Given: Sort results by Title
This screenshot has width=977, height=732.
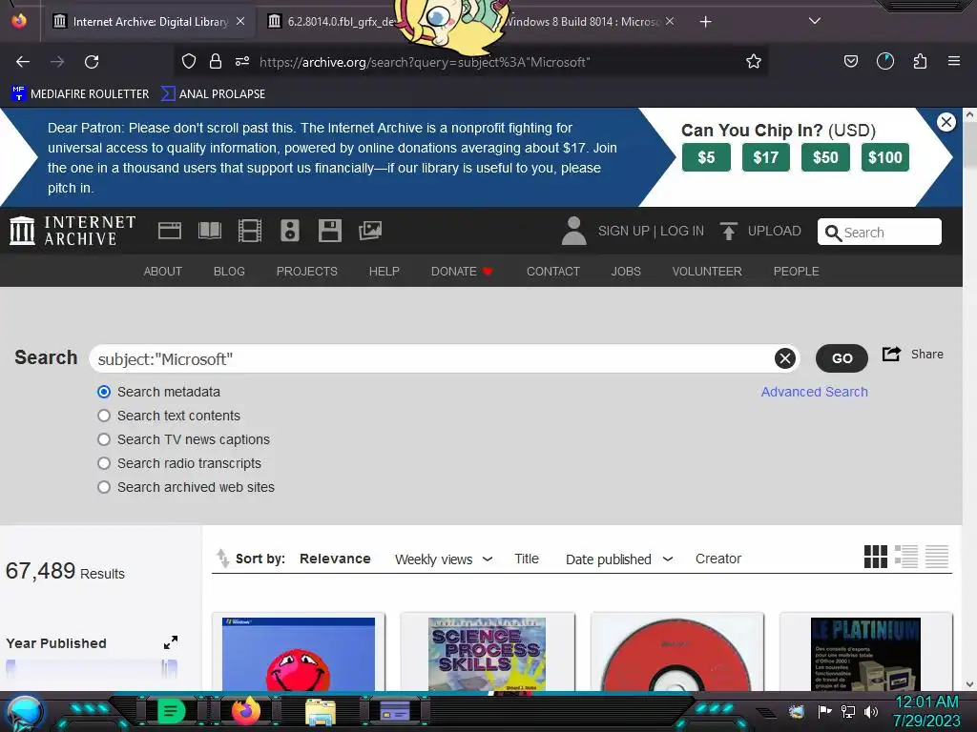Looking at the screenshot, I should tap(527, 559).
